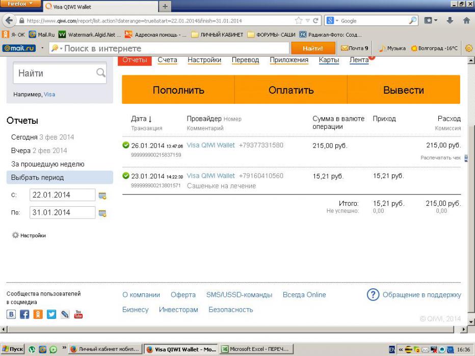Switch to the Счета tab

coord(167,60)
